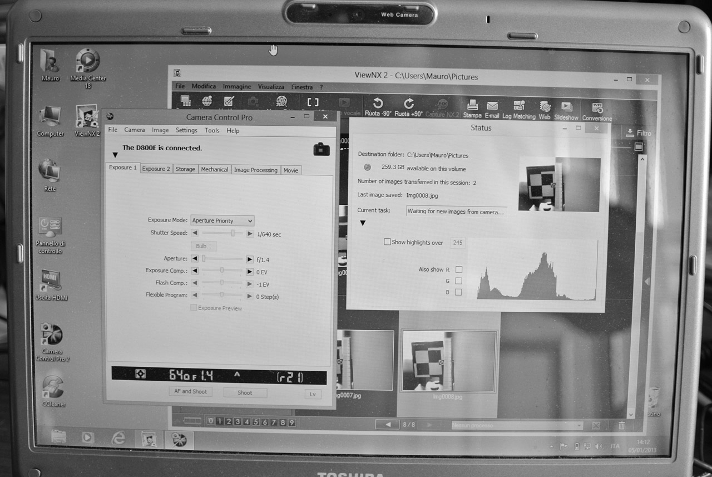Rotate image with Ruota -90° icon

coord(378,107)
